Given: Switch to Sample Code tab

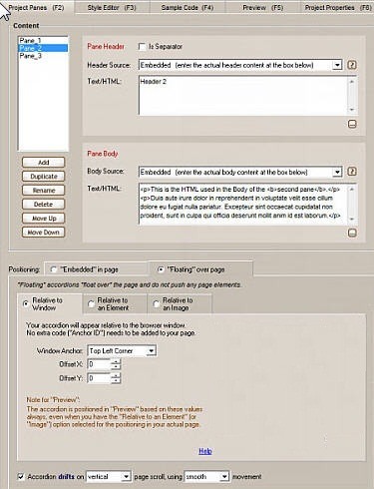Looking at the screenshot, I should click(x=187, y=7).
